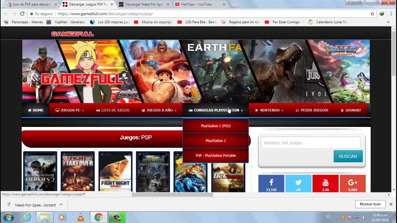397x223 pixels.
Task: Click the volume speaker tray icon
Action: coord(364,217)
